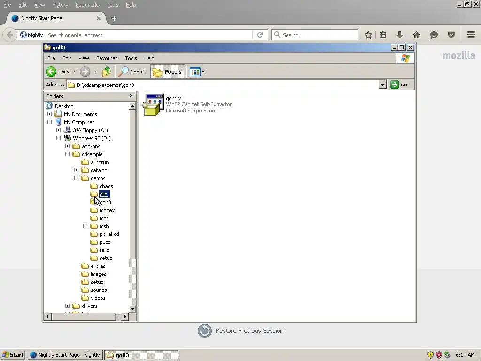Collapse the demos folder node
The image size is (481, 361).
click(x=76, y=178)
